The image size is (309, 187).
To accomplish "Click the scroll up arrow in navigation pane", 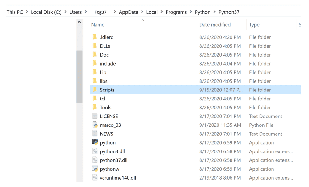I will [x=79, y=23].
